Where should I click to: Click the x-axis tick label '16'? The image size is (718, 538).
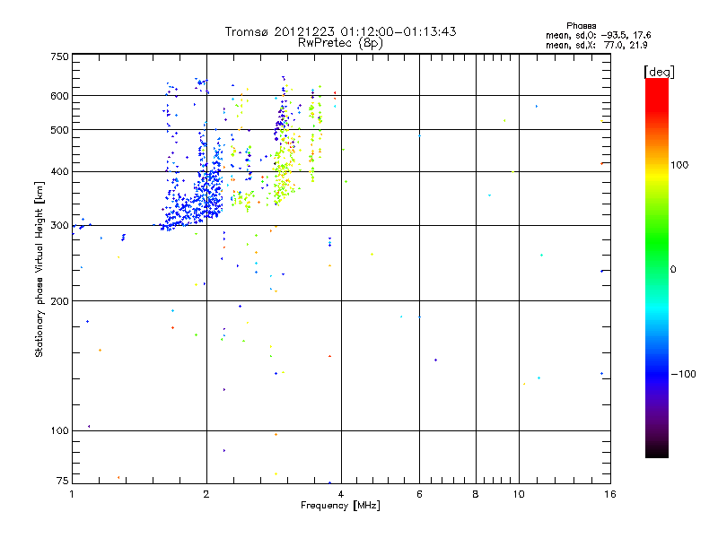click(x=610, y=494)
